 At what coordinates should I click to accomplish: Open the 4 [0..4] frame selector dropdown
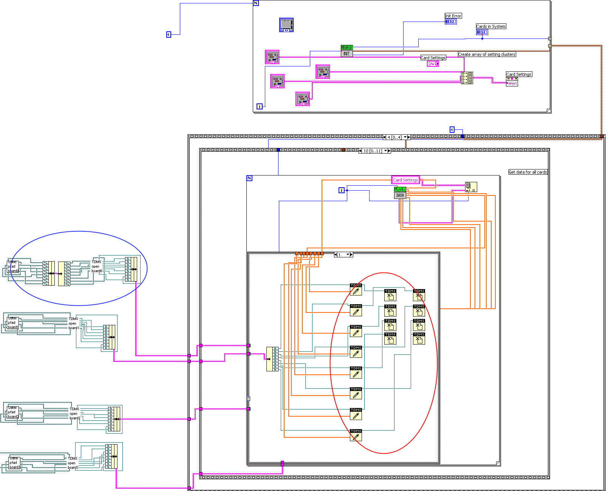[405, 137]
